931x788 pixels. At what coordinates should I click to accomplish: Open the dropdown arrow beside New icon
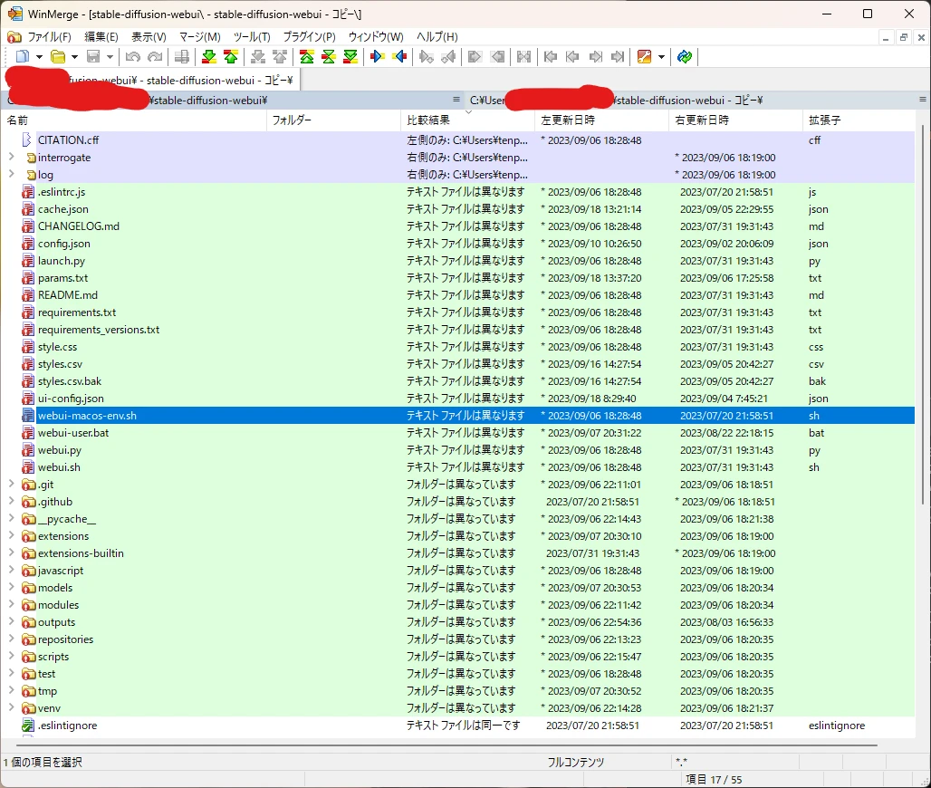coord(39,57)
